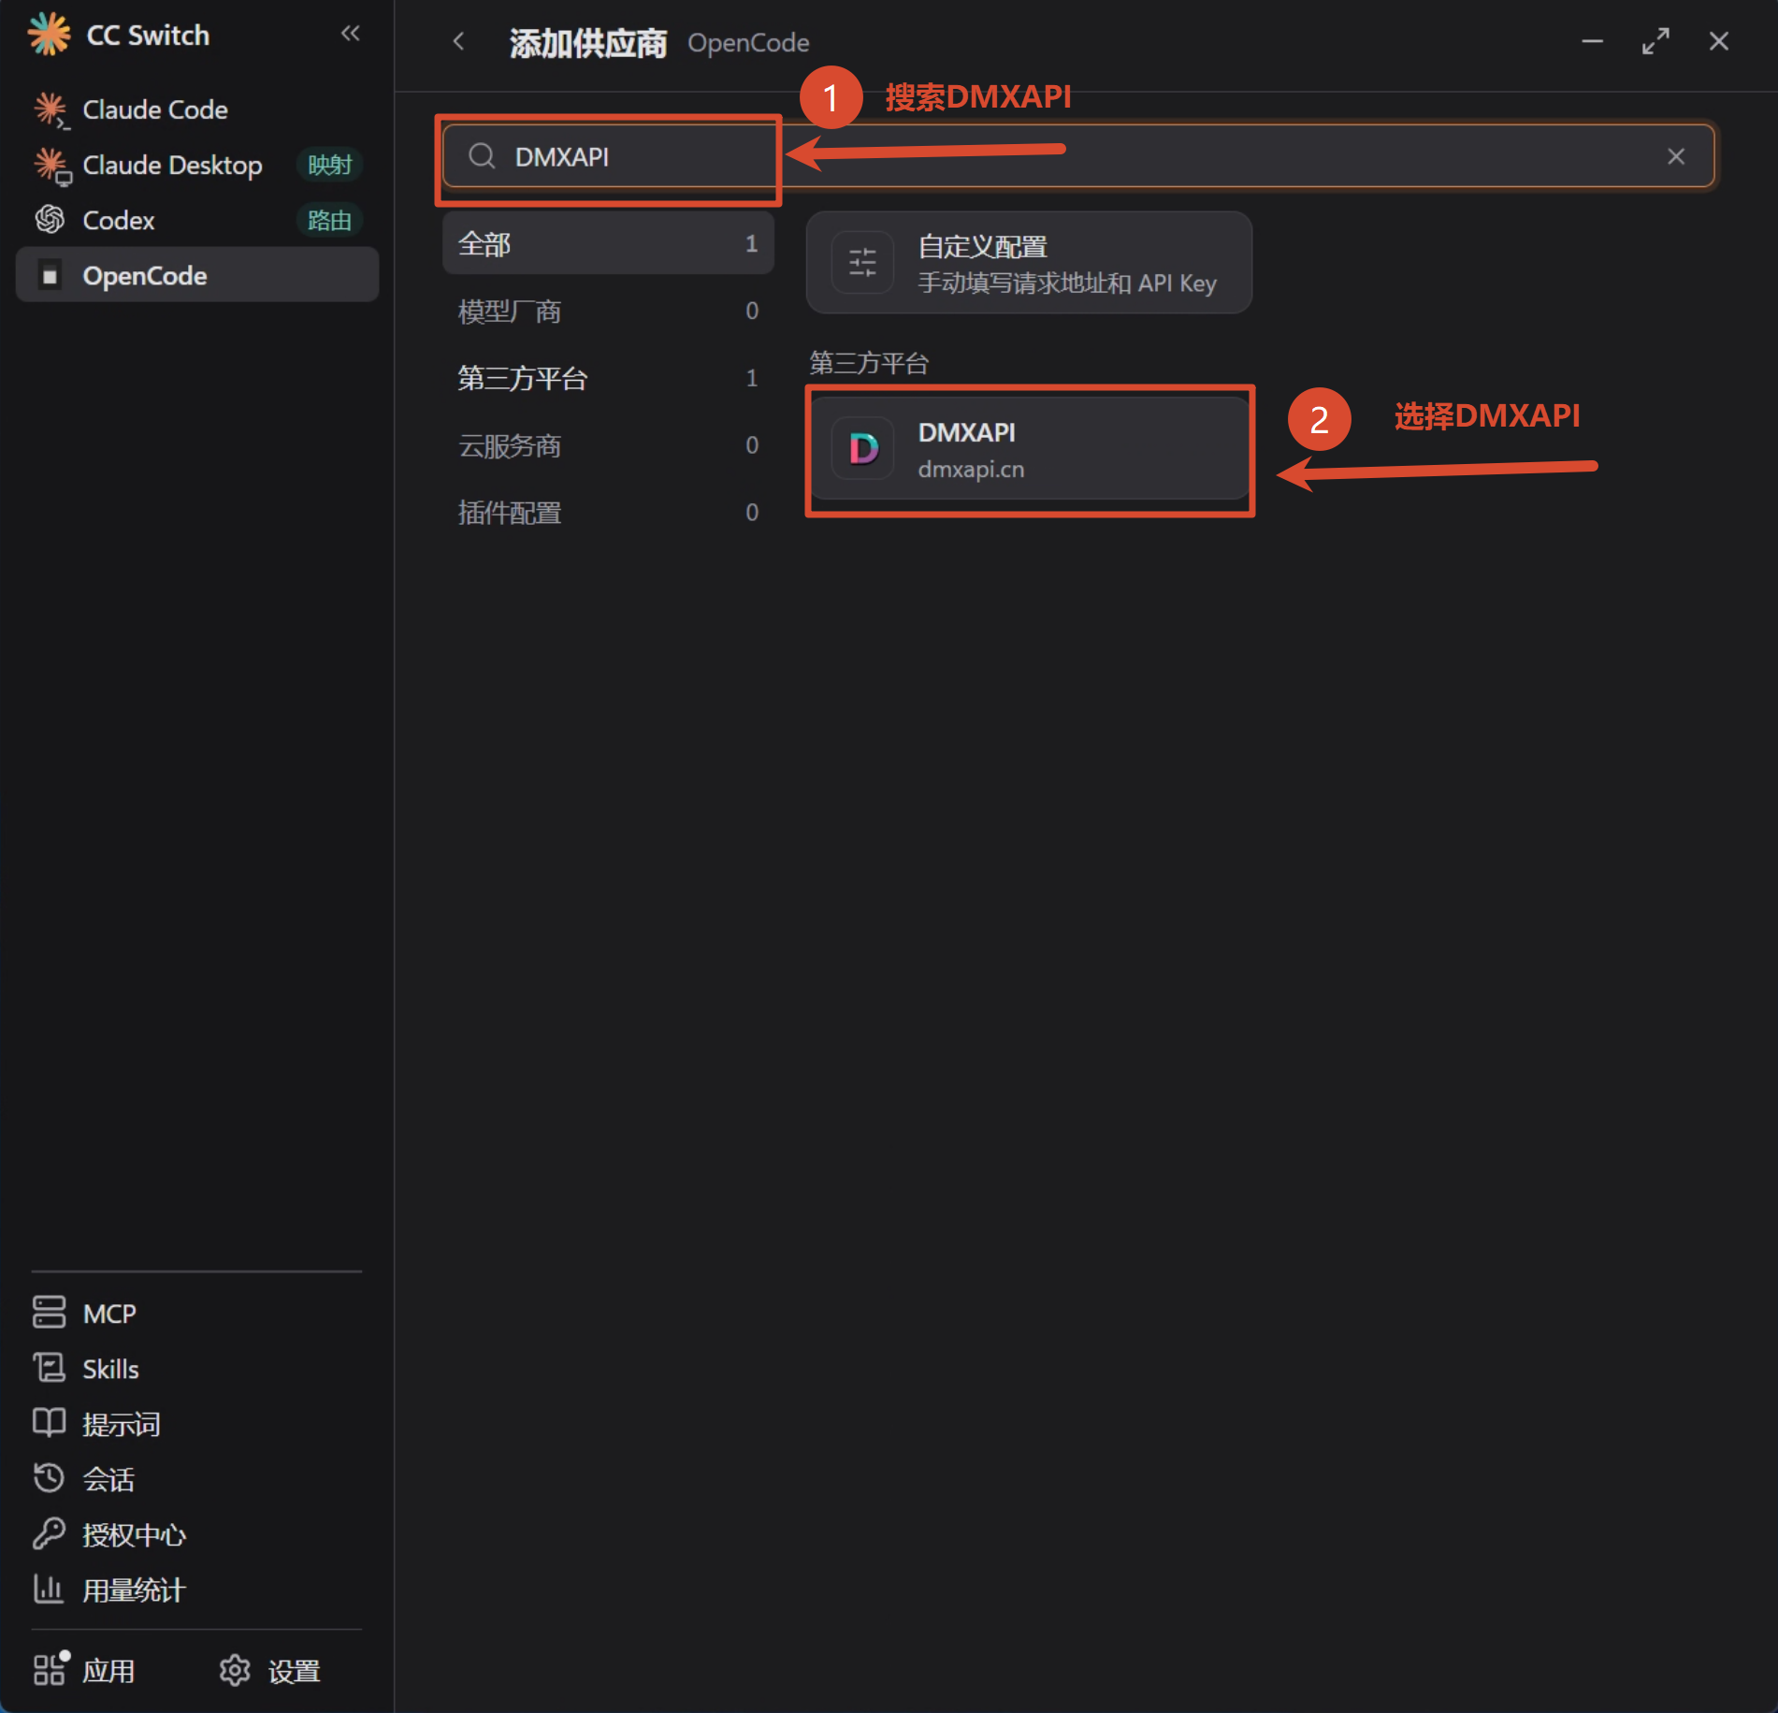
Task: Click the count 1 beside 全部
Action: (x=751, y=243)
